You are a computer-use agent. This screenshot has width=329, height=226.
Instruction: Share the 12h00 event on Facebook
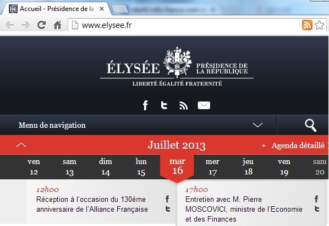(x=167, y=199)
